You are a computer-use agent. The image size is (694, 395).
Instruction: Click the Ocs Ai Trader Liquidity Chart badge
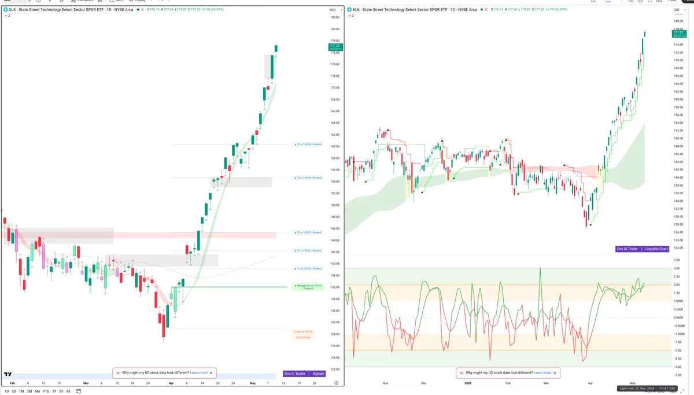click(643, 249)
